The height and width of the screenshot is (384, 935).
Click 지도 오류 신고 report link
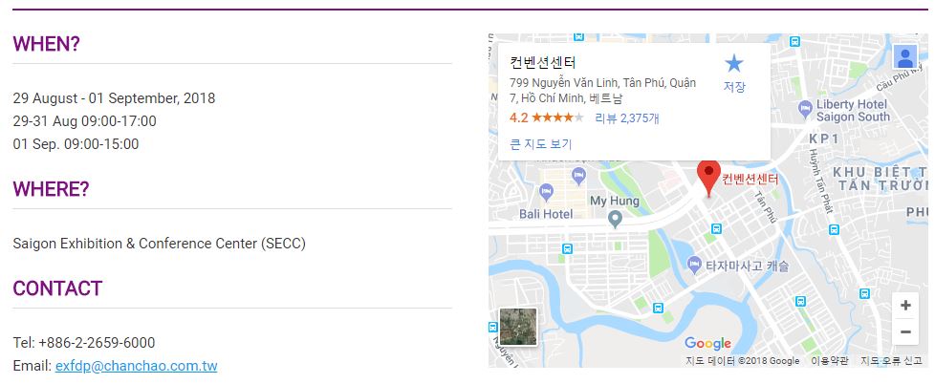pos(891,361)
